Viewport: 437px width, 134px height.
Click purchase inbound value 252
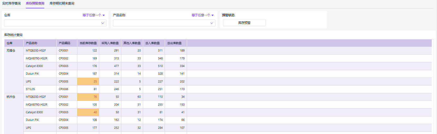coord(110,128)
